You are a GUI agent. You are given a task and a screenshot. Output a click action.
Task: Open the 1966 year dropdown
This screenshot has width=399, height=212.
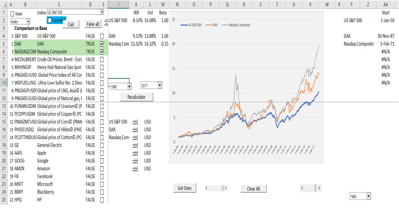click(x=369, y=196)
